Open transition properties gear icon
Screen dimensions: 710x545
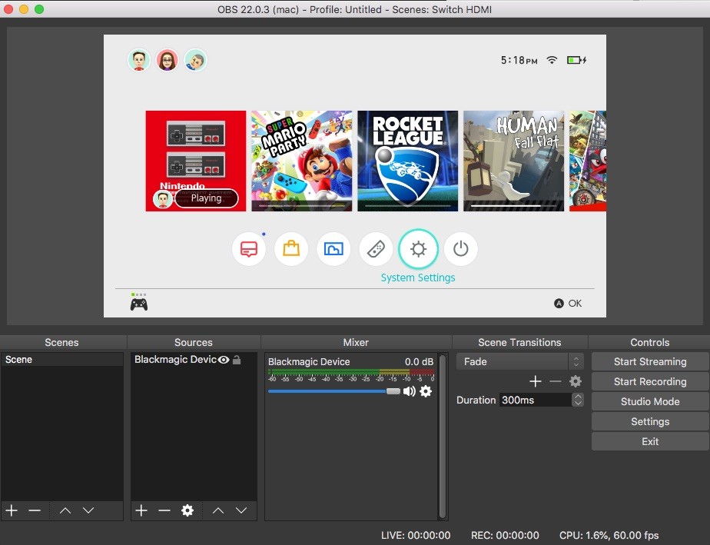point(576,381)
